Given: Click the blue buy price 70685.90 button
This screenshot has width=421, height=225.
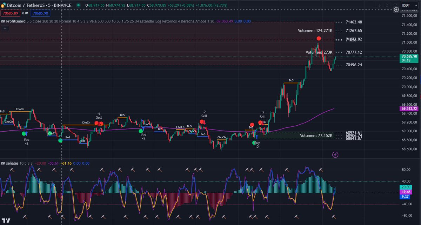Looking at the screenshot, I should 40,13.
